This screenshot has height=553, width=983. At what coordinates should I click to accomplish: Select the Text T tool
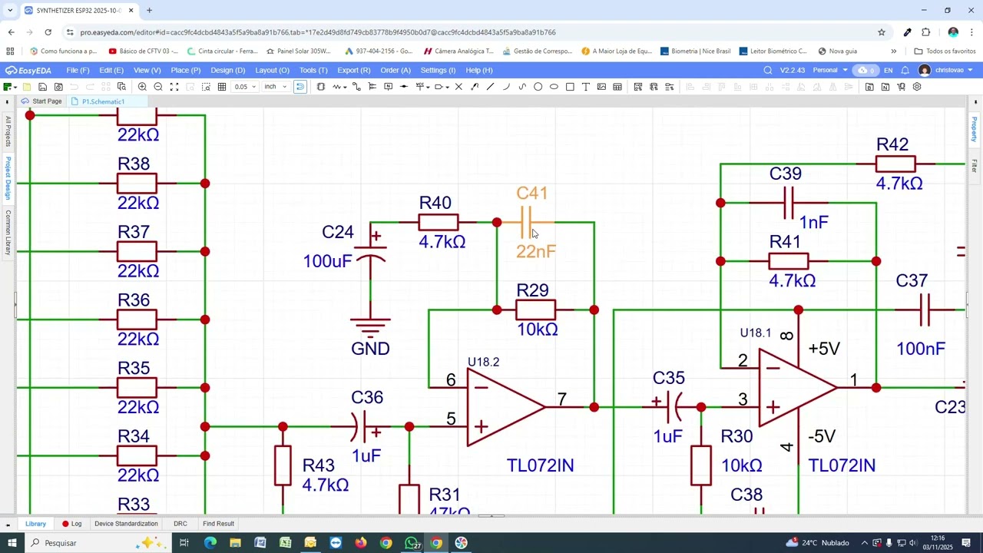(x=585, y=87)
